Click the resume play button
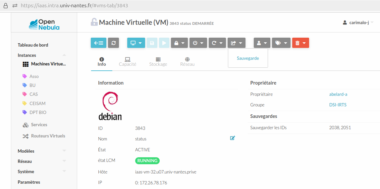 pos(164,43)
